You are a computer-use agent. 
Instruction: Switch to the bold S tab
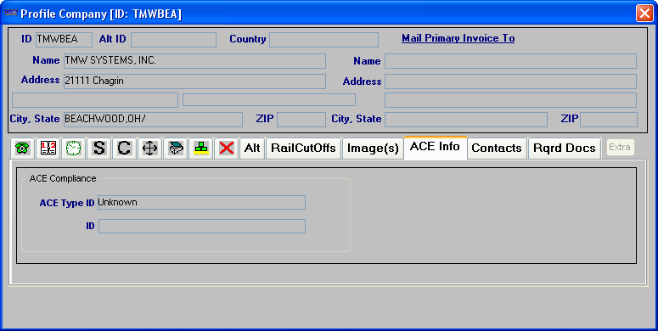(99, 148)
